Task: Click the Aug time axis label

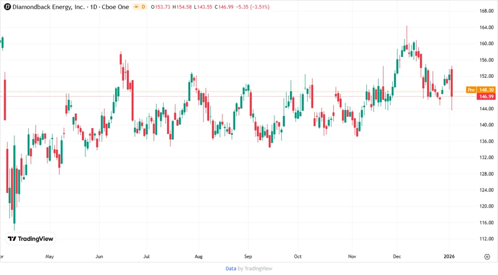Action: point(199,257)
